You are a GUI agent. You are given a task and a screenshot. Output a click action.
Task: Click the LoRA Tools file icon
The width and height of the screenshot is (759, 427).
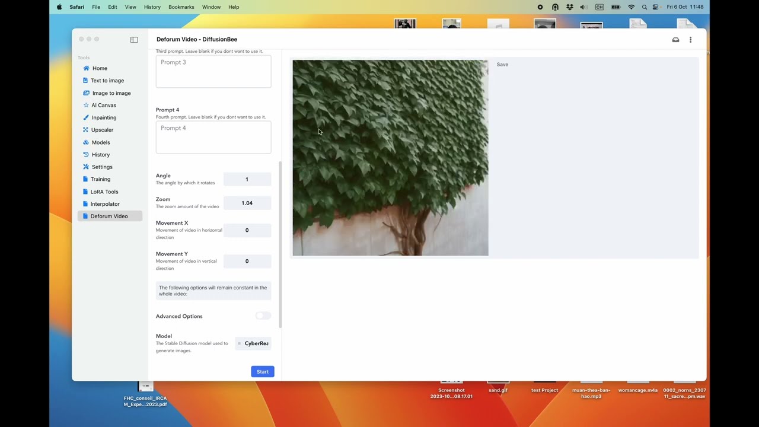(x=85, y=192)
